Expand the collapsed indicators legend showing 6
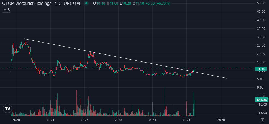This screenshot has width=269, height=124. click(7, 10)
